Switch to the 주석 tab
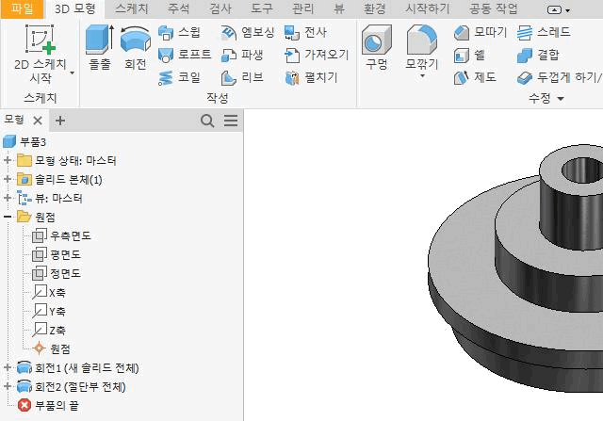The width and height of the screenshot is (603, 421). [178, 8]
